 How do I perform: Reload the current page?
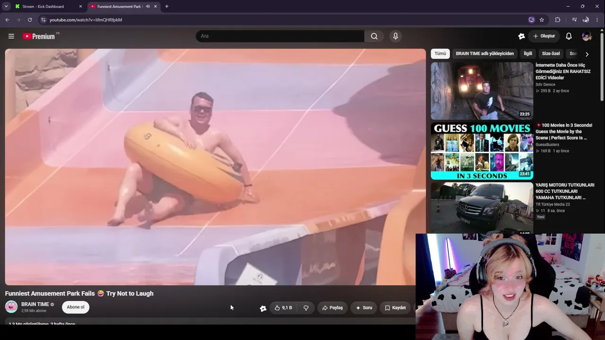[x=30, y=20]
